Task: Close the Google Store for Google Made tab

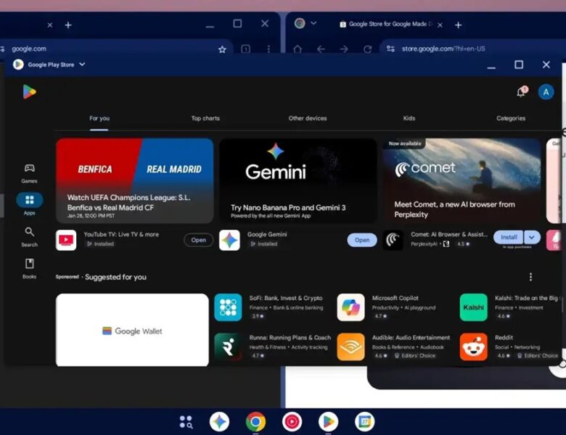Action: [440, 25]
